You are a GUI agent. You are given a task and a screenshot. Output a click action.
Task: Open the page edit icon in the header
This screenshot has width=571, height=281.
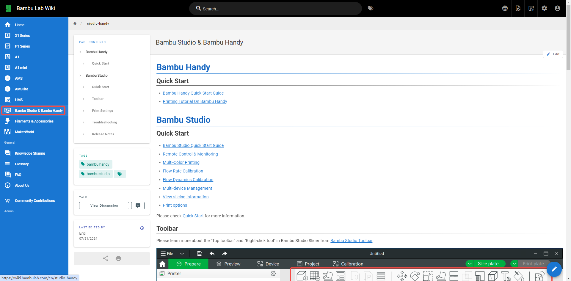pyautogui.click(x=518, y=8)
